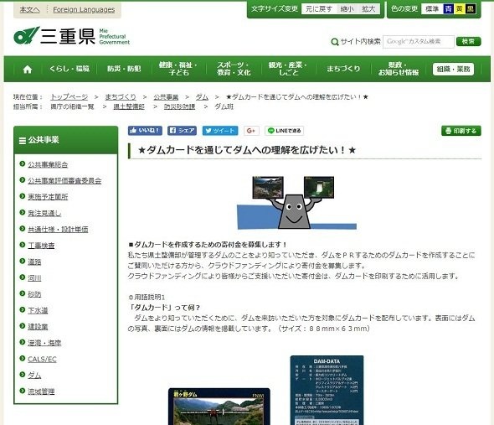
Task: Open 公共事業評価審査委員会 in the sidebar
Action: (64, 180)
